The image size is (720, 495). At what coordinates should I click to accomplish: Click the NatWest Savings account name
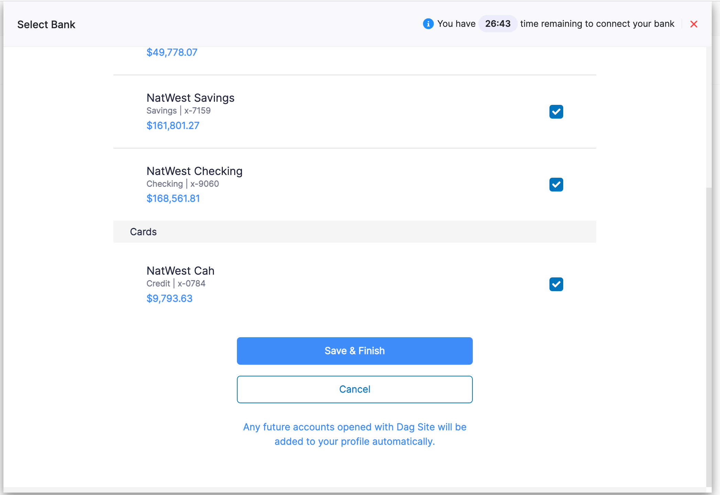[x=190, y=98]
